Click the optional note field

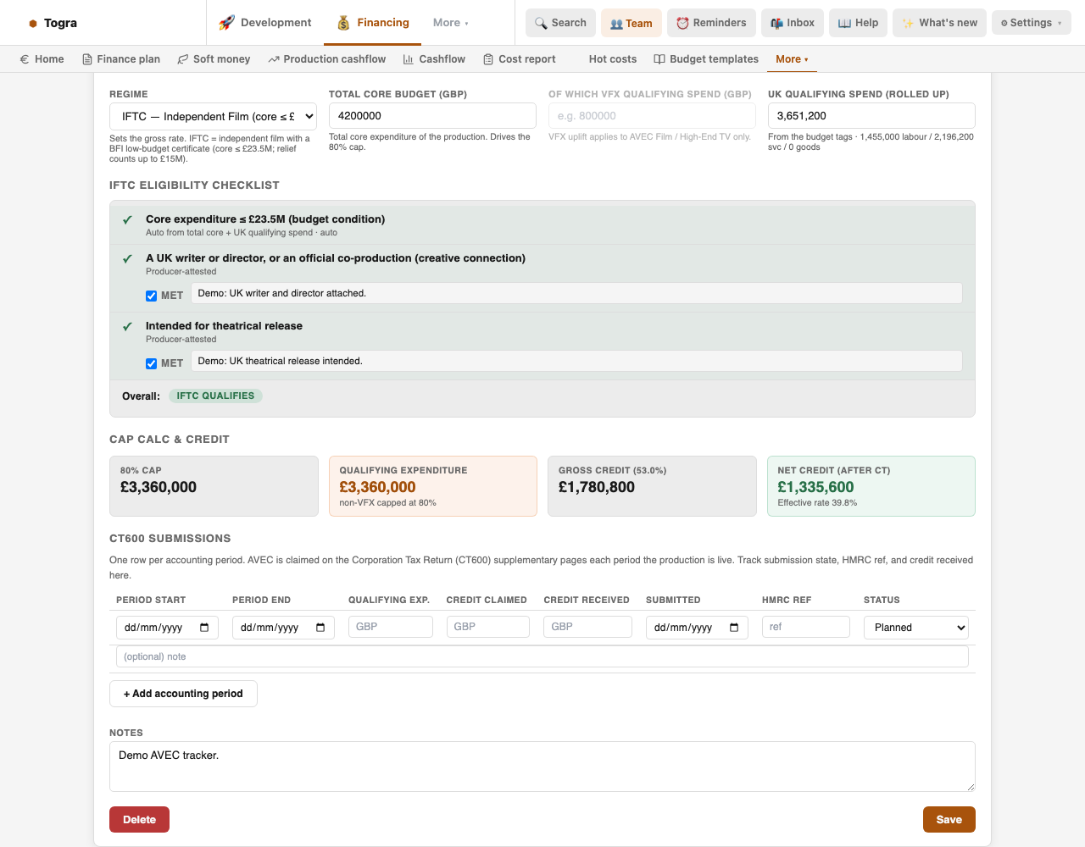(542, 656)
